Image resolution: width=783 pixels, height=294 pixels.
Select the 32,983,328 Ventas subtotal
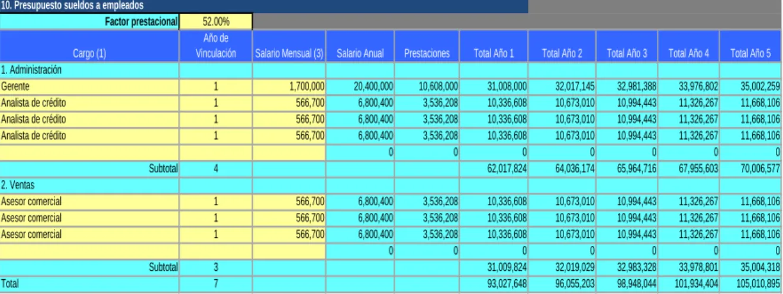(x=627, y=267)
